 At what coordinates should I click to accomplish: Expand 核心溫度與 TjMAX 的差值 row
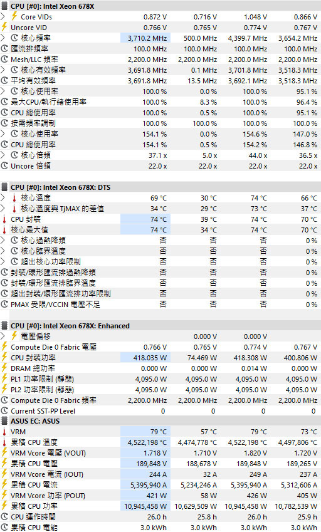point(3,208)
